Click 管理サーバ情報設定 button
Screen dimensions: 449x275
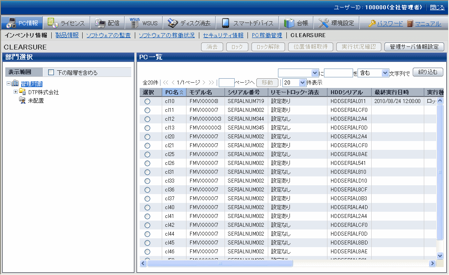click(x=414, y=47)
